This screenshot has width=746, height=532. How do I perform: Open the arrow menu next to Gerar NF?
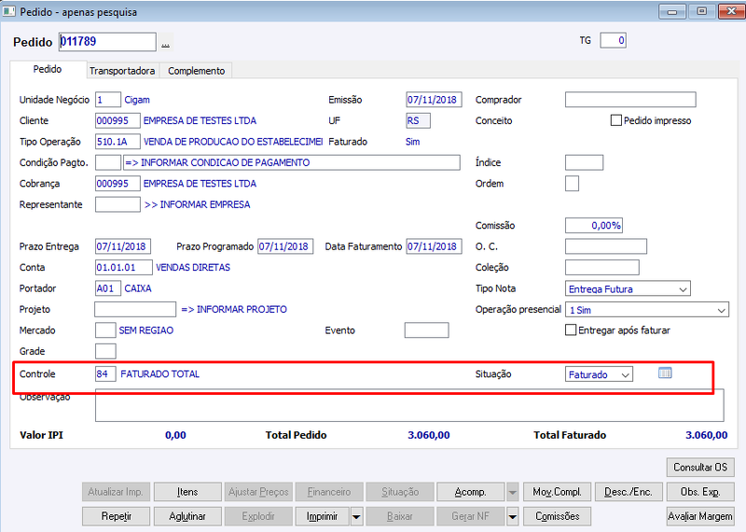click(512, 516)
